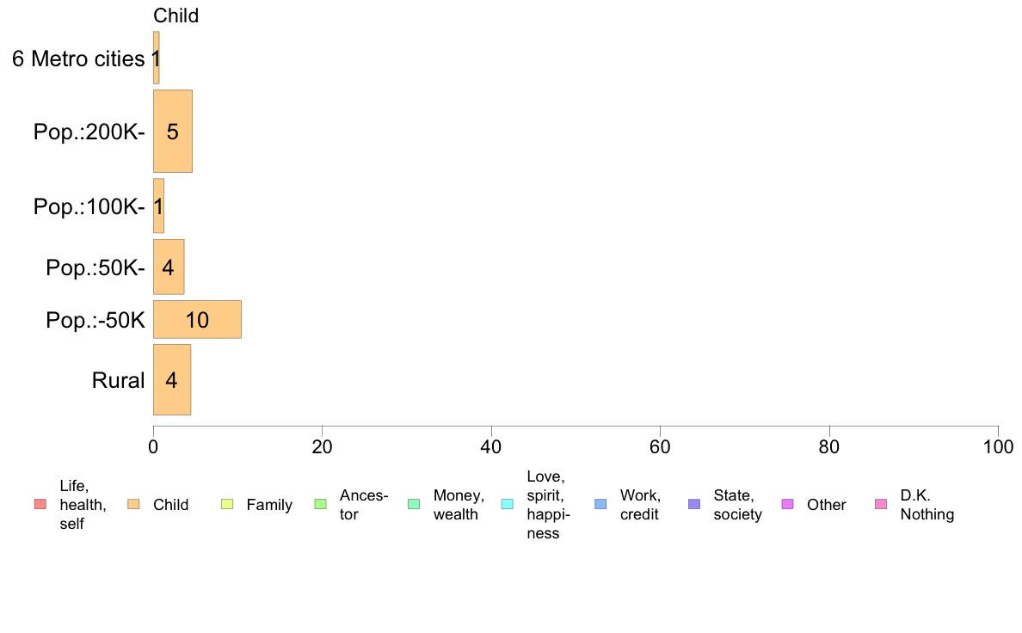Click the pink D.K. Nothing legend swatch
The image size is (1022, 633).
(x=881, y=504)
